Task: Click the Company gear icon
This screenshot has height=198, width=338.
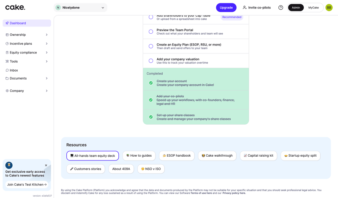Action: pos(7,91)
